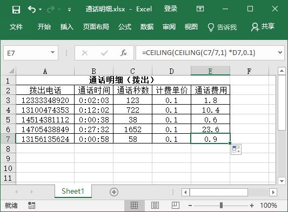
Task: Select cell with phone 13100474353
Action: pos(45,110)
